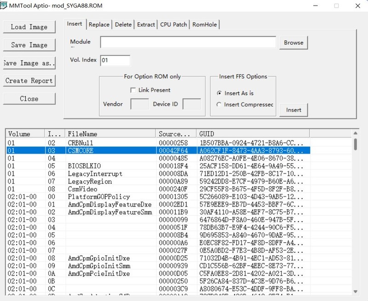Select the LegacyInterrupt module row
368x301 pixels.
coord(158,174)
